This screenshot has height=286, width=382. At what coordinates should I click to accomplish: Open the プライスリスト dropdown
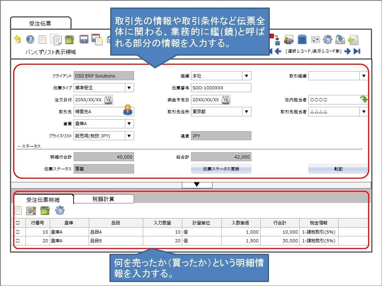(x=129, y=136)
